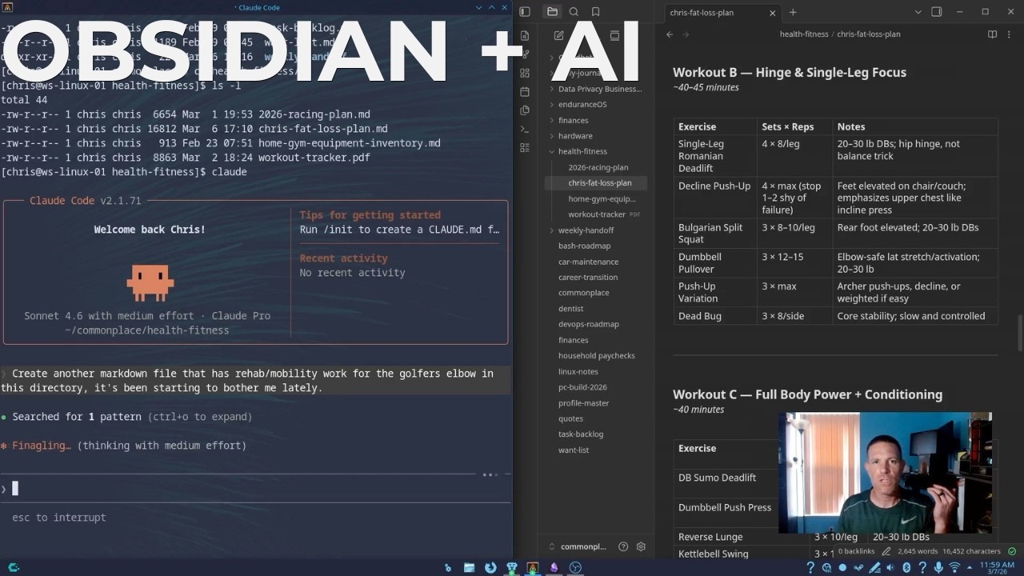Open the tab list dropdown chevron

click(x=918, y=12)
